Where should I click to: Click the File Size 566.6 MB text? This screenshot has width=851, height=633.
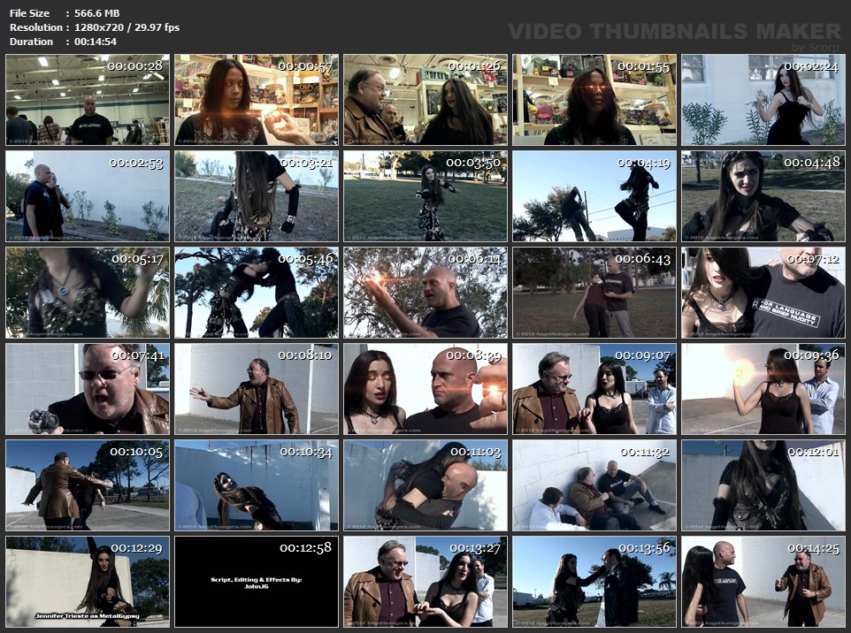pyautogui.click(x=96, y=13)
